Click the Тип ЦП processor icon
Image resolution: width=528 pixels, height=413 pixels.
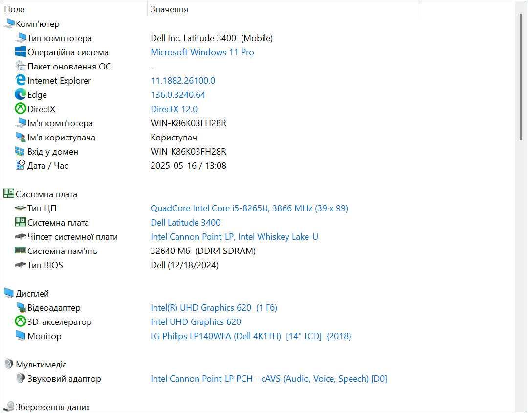(x=21, y=208)
